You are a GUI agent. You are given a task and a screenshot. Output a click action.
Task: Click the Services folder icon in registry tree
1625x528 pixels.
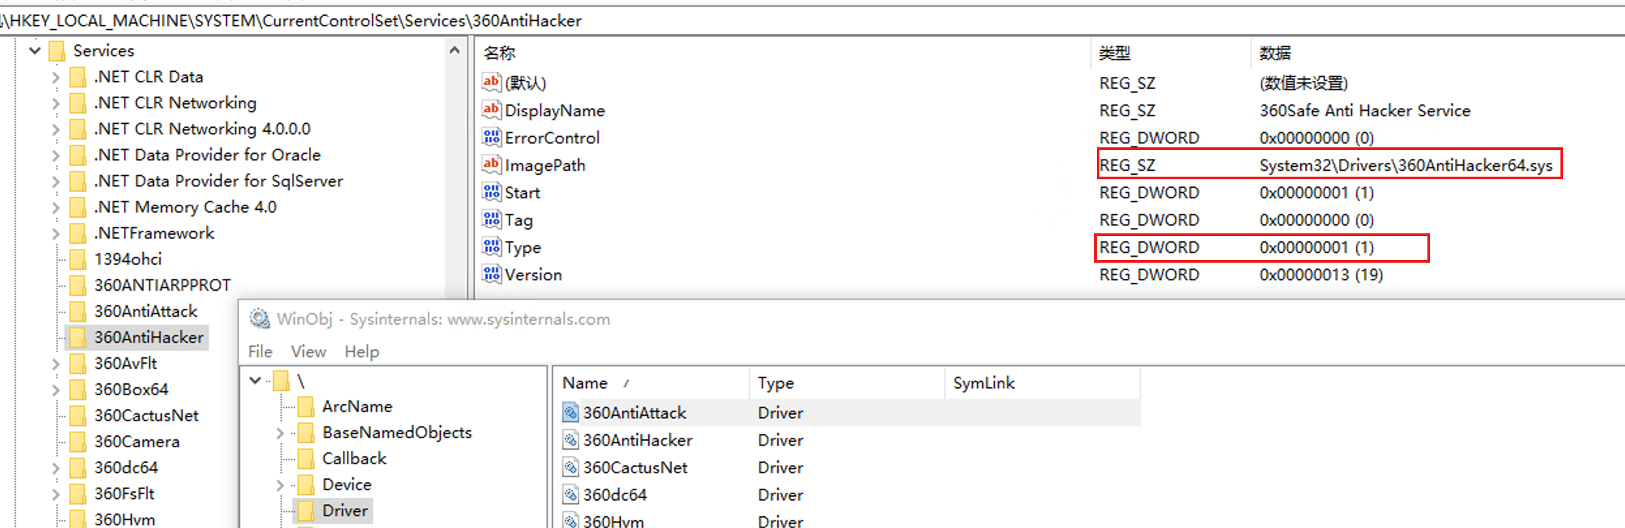coord(57,51)
